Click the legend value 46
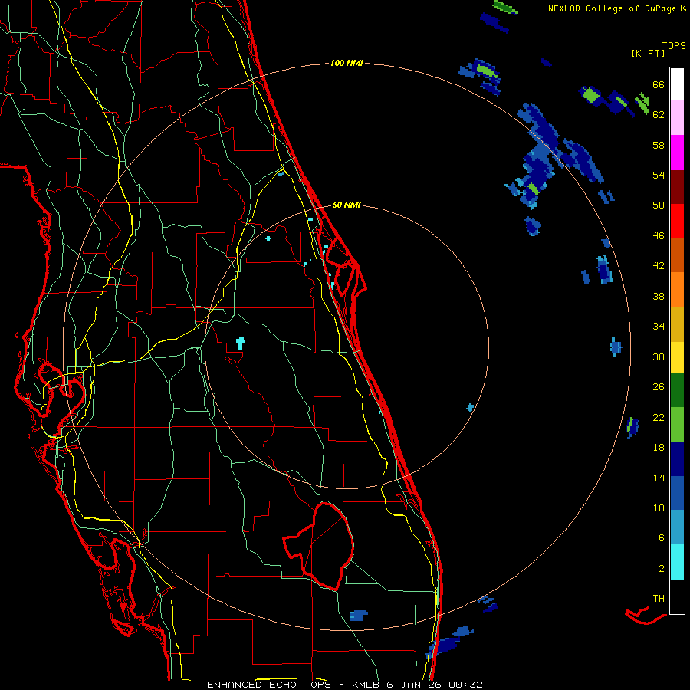The width and height of the screenshot is (690, 690). (x=659, y=235)
